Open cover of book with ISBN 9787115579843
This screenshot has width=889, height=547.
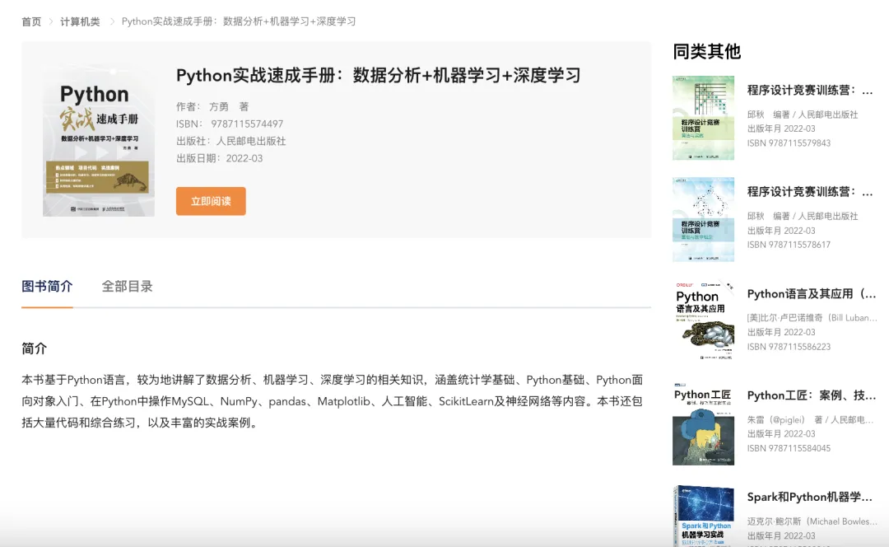click(x=703, y=118)
